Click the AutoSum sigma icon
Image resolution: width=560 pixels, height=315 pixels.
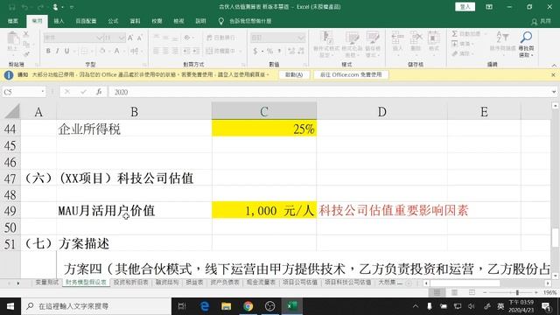pos(455,34)
